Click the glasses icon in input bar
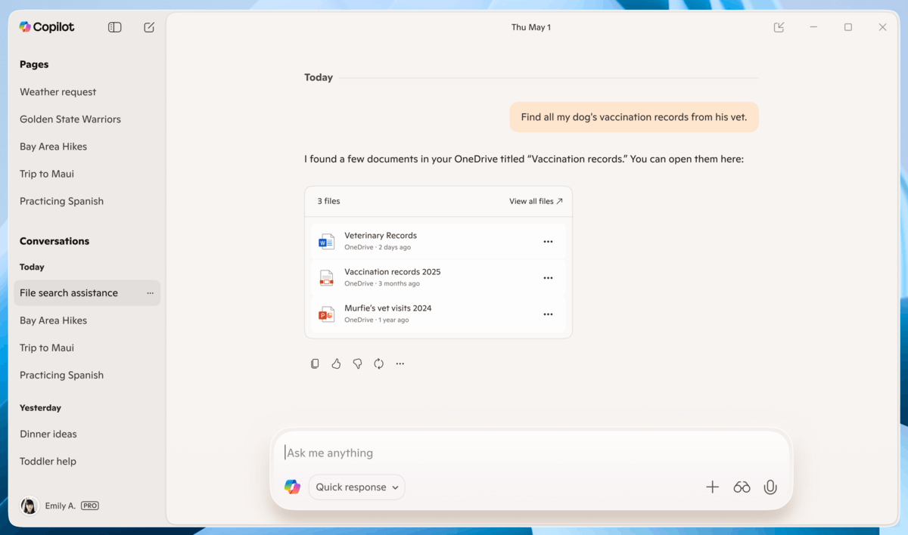Viewport: 908px width, 535px height. pyautogui.click(x=741, y=487)
